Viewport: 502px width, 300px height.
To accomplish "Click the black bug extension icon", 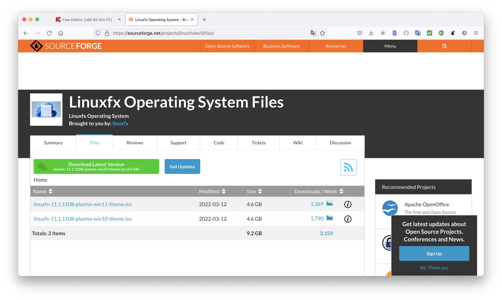I will click(453, 33).
